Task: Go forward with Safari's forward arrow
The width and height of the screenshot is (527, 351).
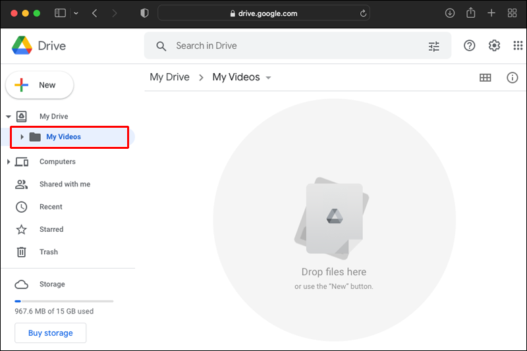Action: 115,13
